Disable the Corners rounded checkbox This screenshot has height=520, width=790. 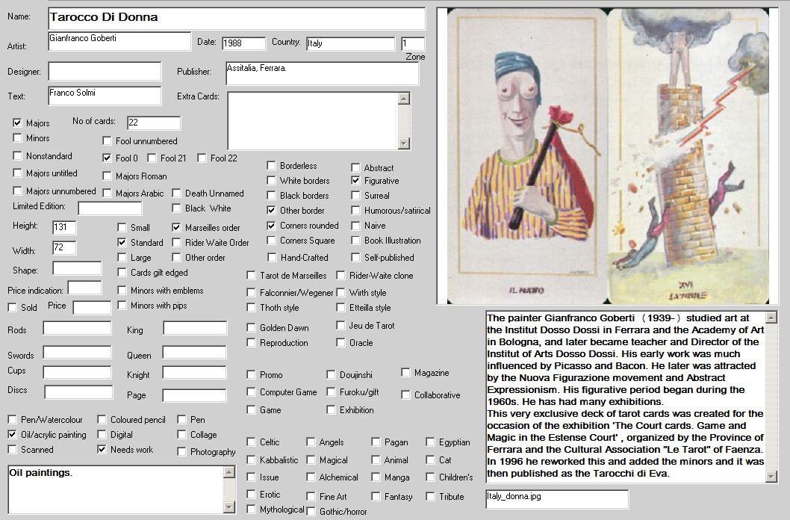tap(273, 226)
